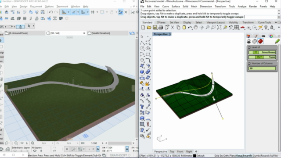Click the Archicad arrow selection tool
This screenshot has width=281, height=158.
(x=29, y=26)
